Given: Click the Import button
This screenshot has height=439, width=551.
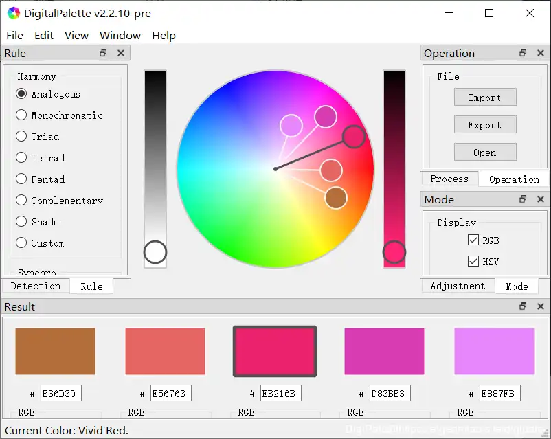Looking at the screenshot, I should [x=485, y=98].
